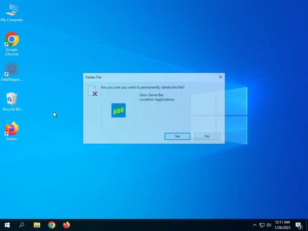The width and height of the screenshot is (308, 231).
Task: Click the permanent delete question text
Action: pos(143,88)
